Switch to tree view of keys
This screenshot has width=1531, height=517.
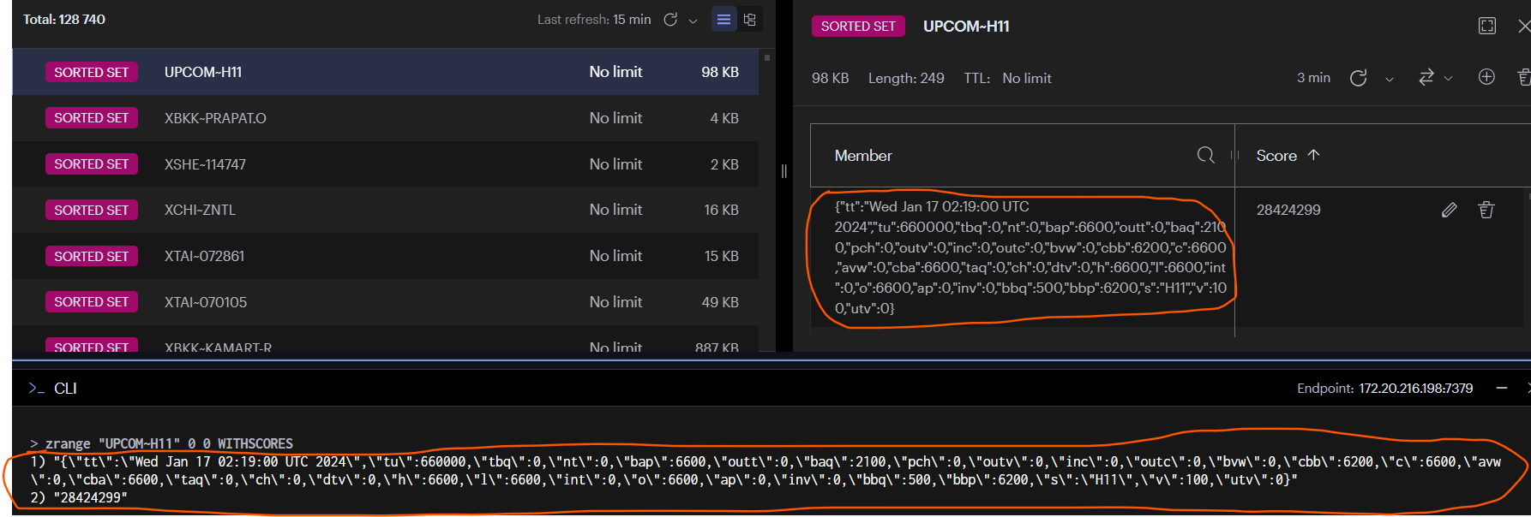(x=749, y=20)
